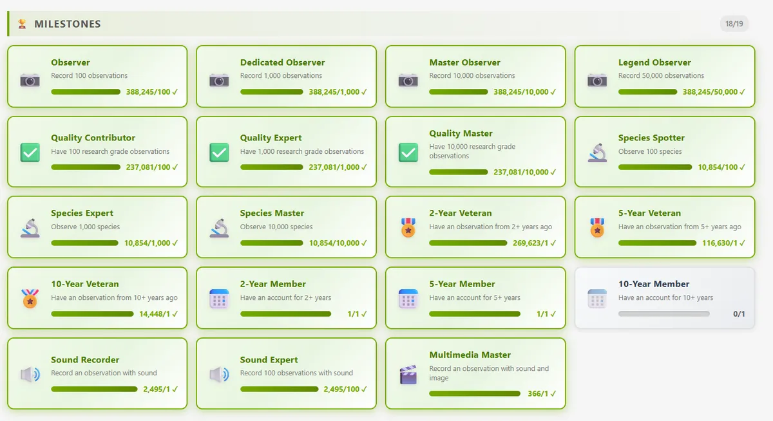
Task: Click the camera icon on Observer card
Action: (x=30, y=80)
